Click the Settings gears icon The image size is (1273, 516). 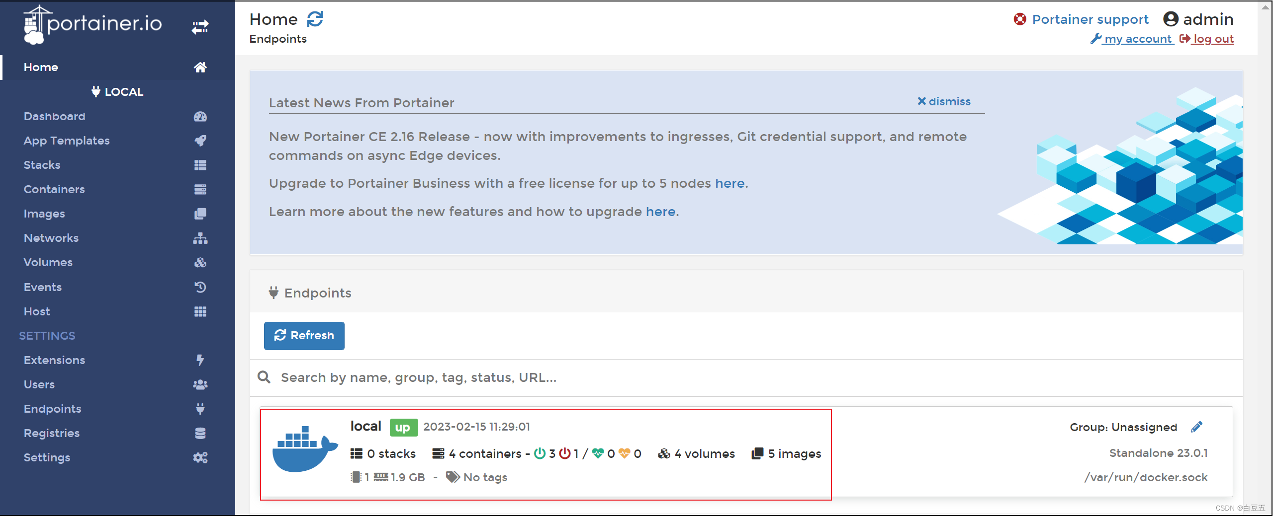click(x=200, y=457)
